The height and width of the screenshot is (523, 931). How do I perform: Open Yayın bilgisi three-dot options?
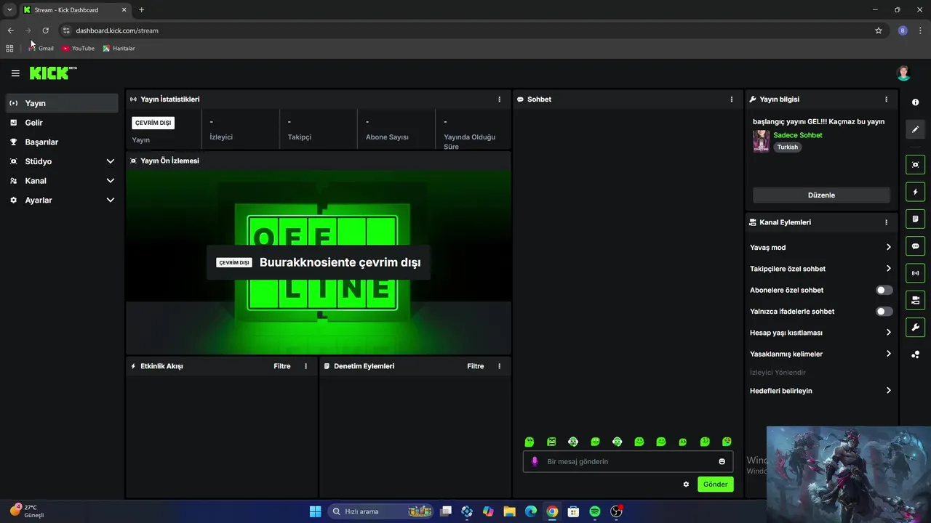click(x=886, y=100)
